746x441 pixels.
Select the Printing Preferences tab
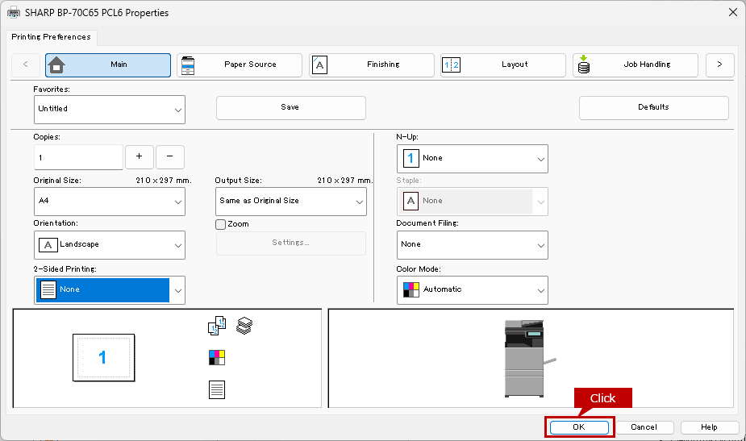click(52, 37)
